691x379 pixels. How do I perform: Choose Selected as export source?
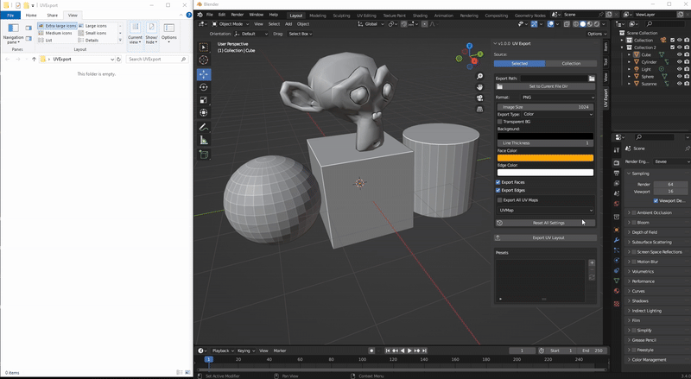pyautogui.click(x=520, y=64)
